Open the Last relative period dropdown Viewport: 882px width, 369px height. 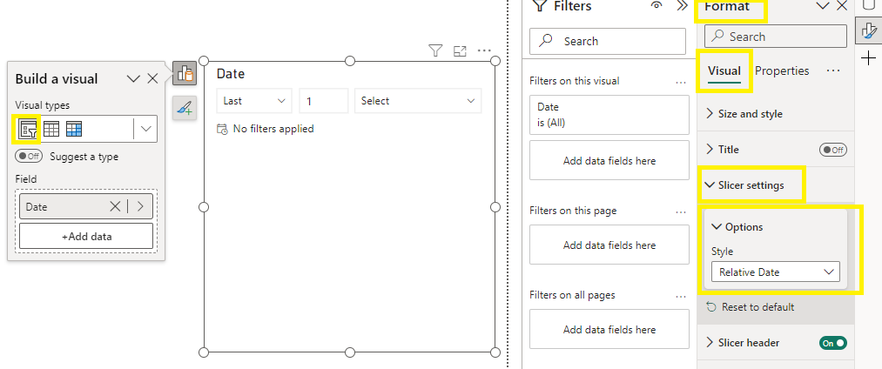tap(254, 101)
